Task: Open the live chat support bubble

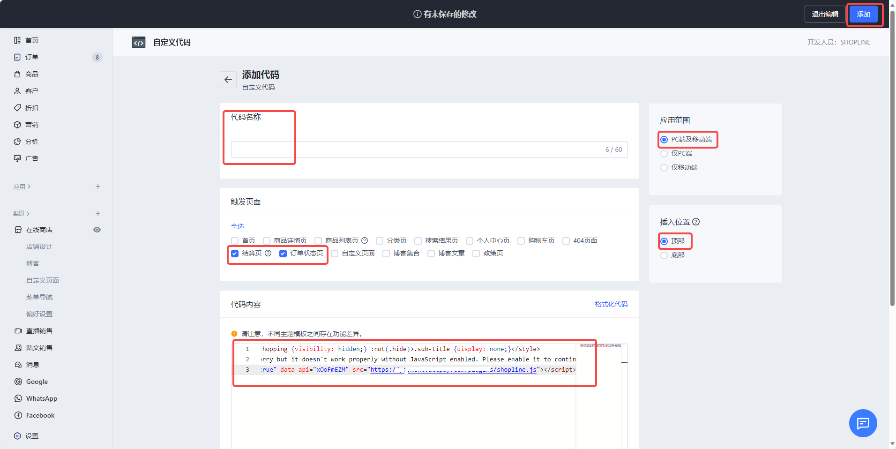Action: click(863, 423)
